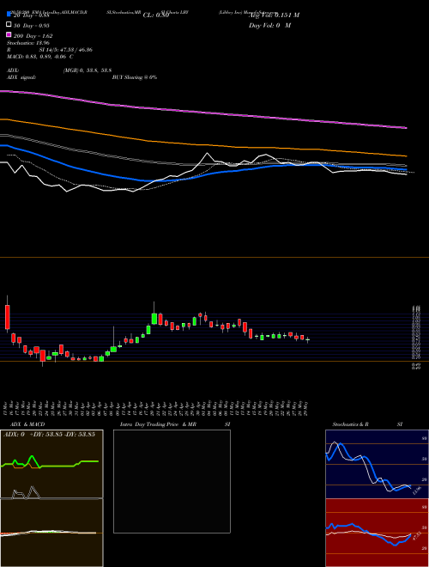Open the ADX and MACD mini chart

click(x=51, y=498)
